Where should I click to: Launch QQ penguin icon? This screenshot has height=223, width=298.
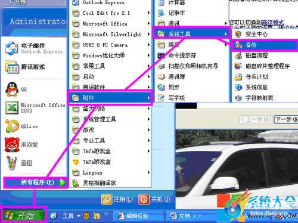click(12, 89)
